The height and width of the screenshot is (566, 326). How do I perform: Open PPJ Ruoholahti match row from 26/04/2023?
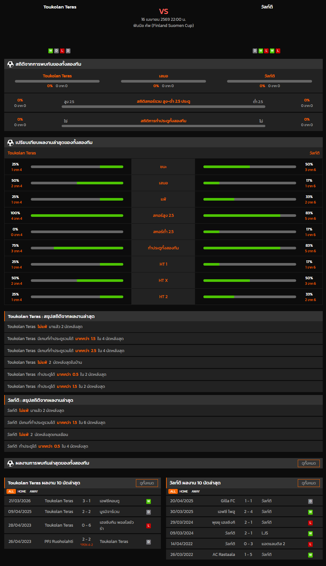[82, 542]
